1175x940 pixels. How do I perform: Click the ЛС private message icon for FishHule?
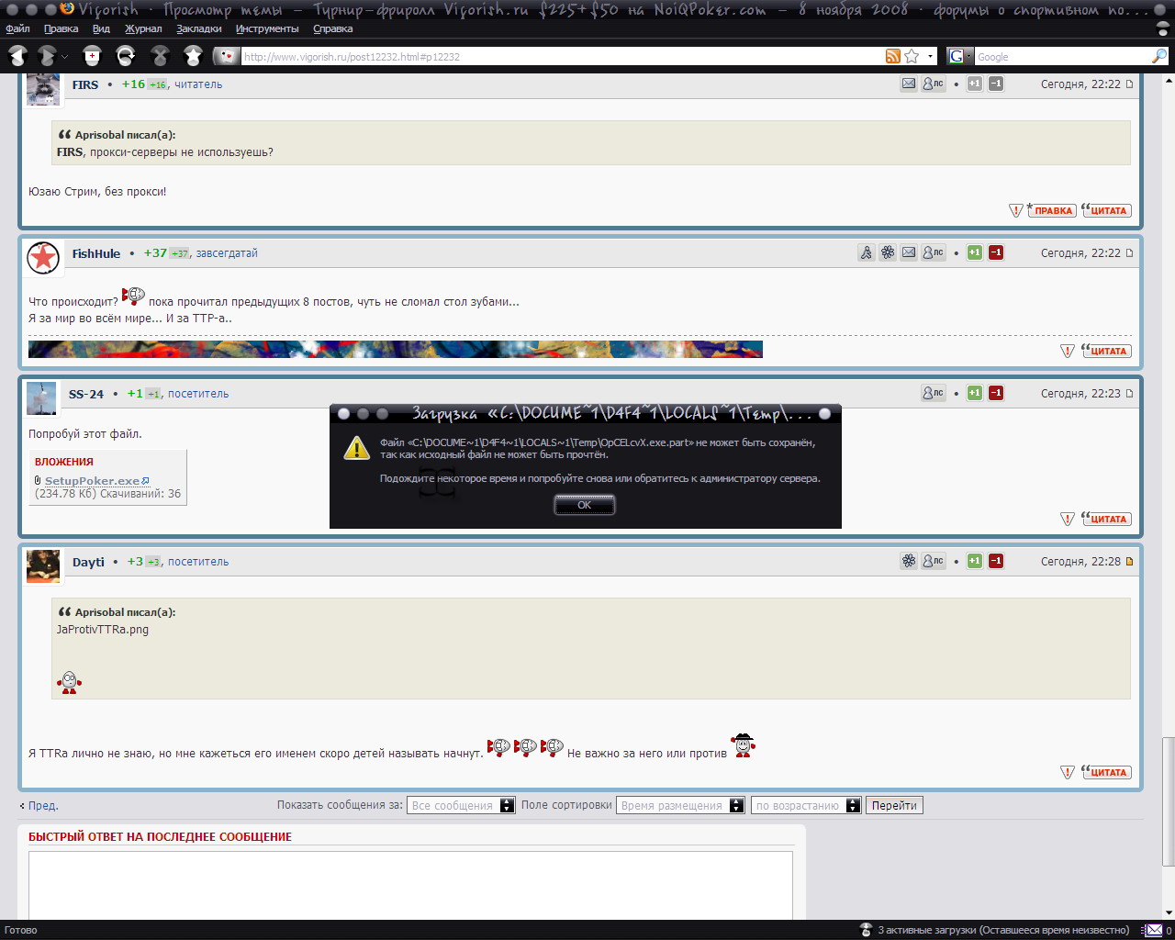(934, 252)
